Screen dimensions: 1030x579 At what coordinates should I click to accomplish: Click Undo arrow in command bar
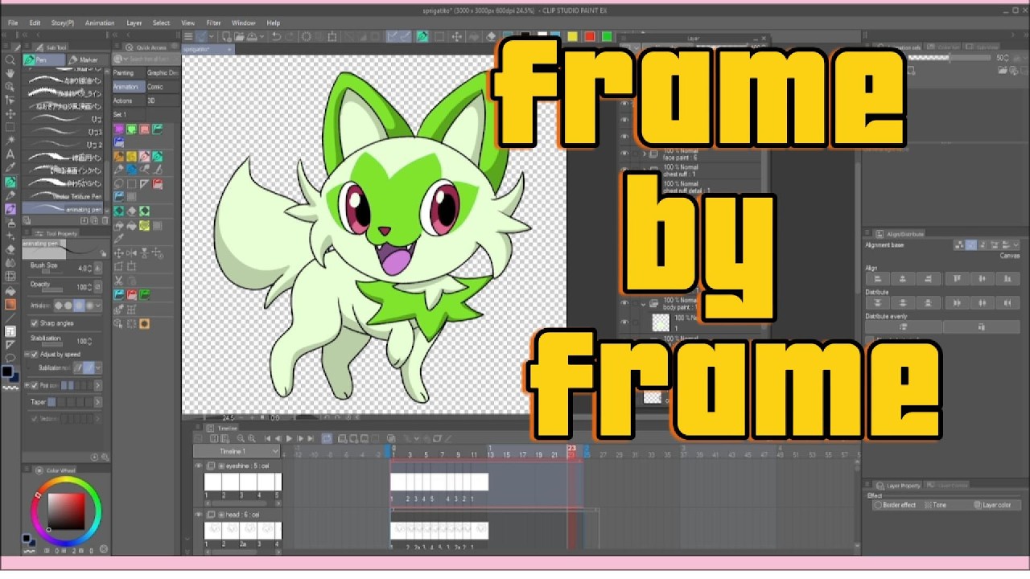276,36
